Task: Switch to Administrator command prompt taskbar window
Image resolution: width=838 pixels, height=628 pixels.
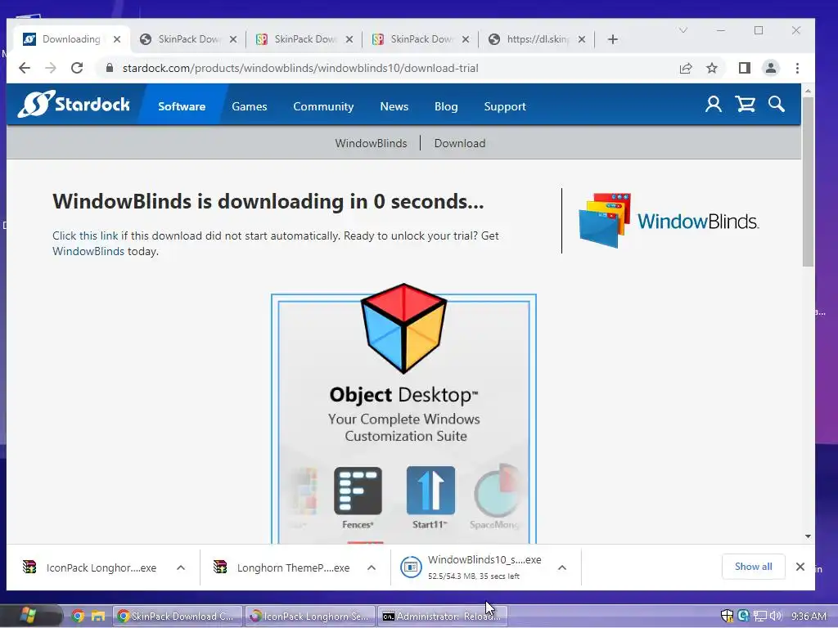Action: click(443, 617)
